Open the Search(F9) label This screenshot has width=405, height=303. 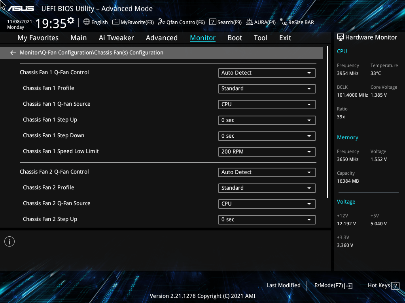[x=229, y=22]
